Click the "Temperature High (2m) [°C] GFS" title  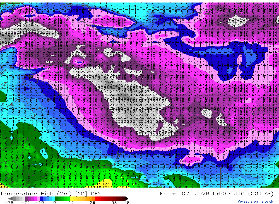point(51,193)
